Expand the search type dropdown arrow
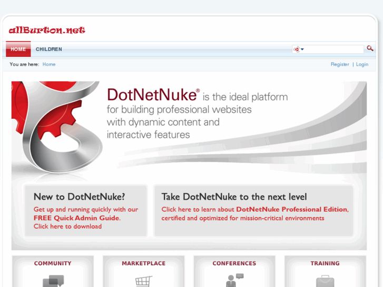This screenshot has width=383, height=287. tap(302, 50)
